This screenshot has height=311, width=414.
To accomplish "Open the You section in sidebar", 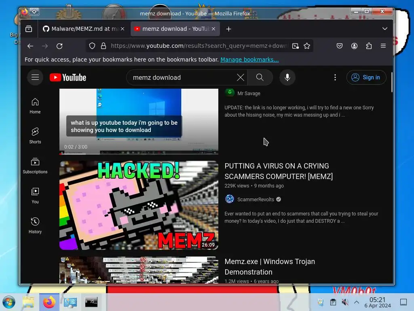I will click(x=35, y=196).
